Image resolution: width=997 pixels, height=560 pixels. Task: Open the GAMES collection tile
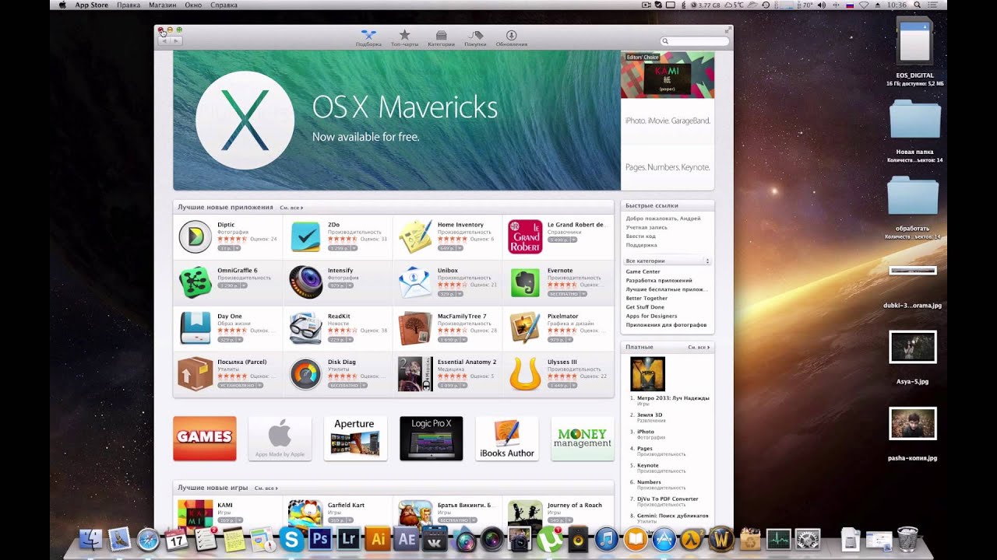(x=205, y=439)
